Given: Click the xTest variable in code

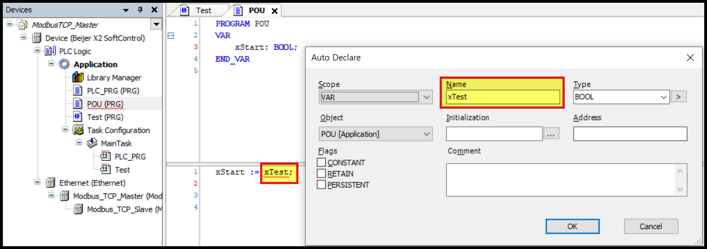Looking at the screenshot, I should (276, 172).
